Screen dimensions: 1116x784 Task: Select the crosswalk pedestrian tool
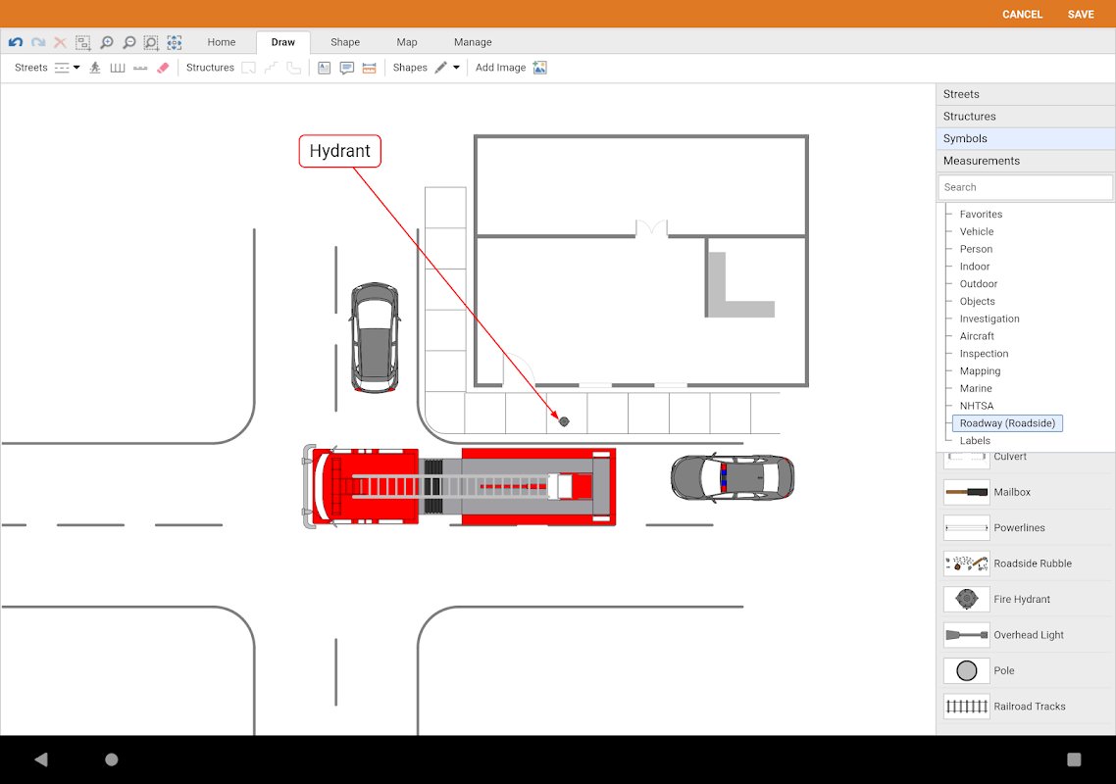pyautogui.click(x=95, y=68)
